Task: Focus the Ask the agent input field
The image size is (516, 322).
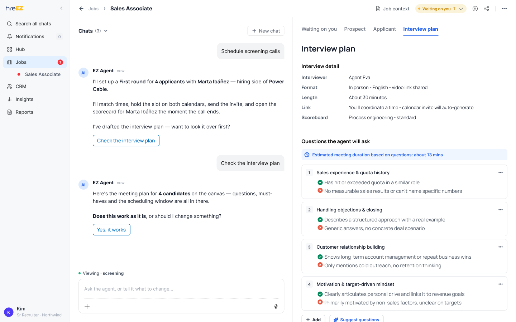Action: pyautogui.click(x=181, y=289)
